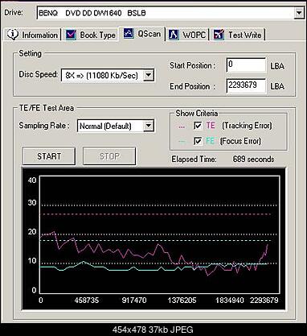Switch to the Information tab label

40,35
